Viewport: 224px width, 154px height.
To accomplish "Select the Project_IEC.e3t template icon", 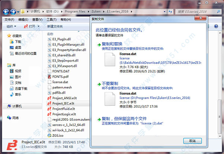I will point(49,104).
